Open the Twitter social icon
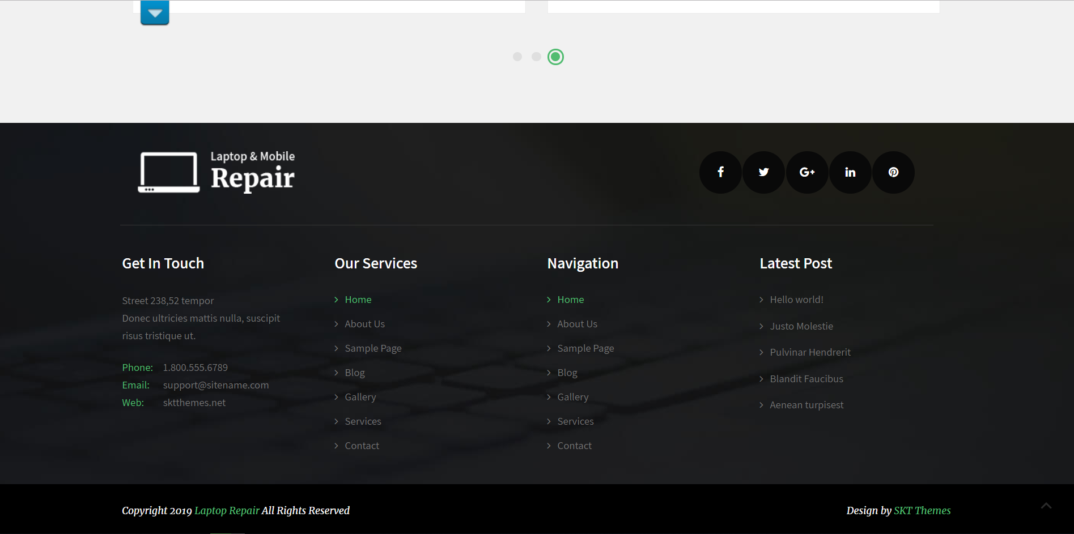 [x=763, y=172]
